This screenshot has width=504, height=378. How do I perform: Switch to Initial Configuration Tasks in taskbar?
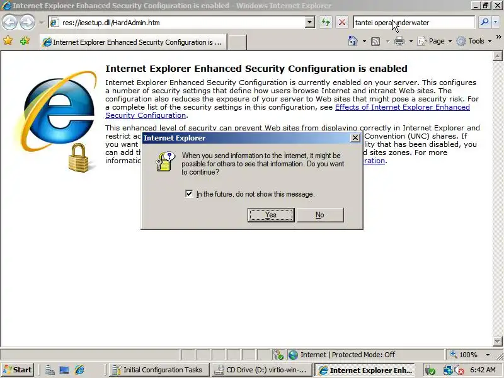pos(159,370)
